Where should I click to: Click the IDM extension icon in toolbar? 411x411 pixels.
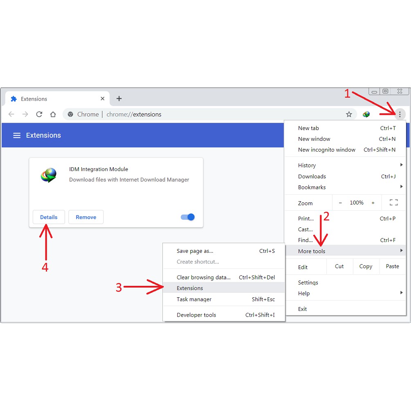[366, 115]
